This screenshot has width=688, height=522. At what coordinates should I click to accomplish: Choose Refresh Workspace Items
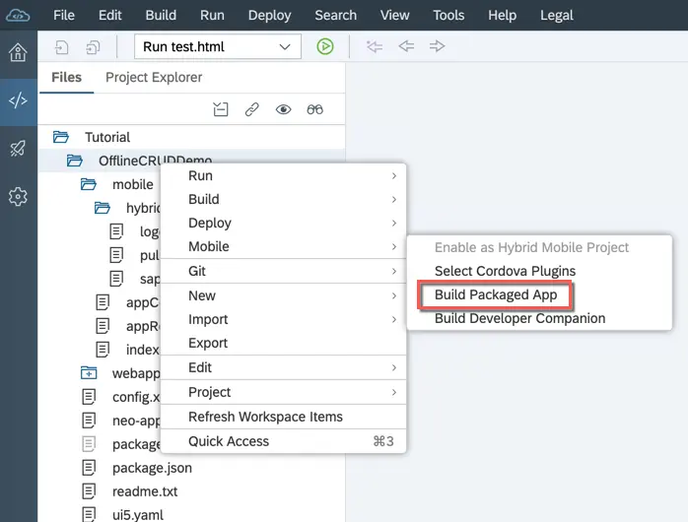(x=284, y=417)
